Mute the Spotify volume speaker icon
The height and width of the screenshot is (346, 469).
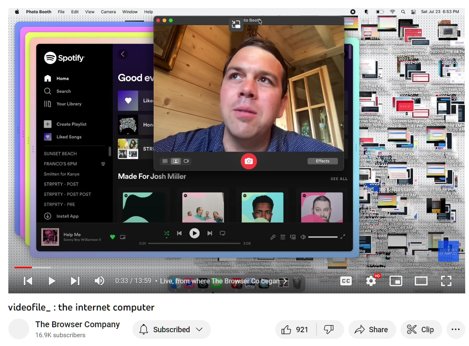(x=303, y=237)
